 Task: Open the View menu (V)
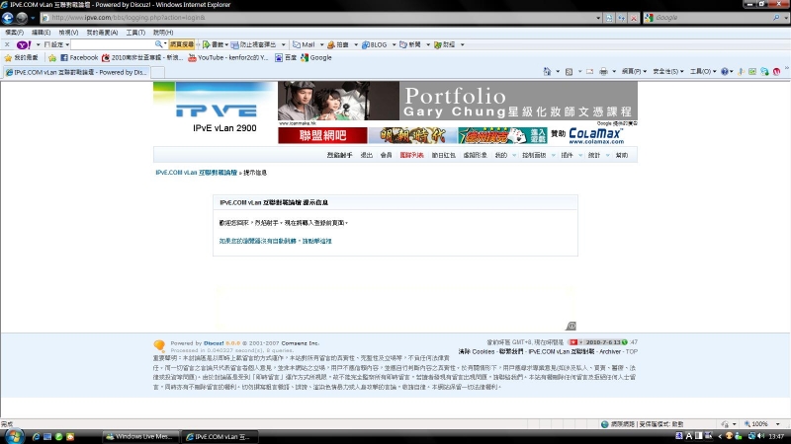tap(68, 33)
